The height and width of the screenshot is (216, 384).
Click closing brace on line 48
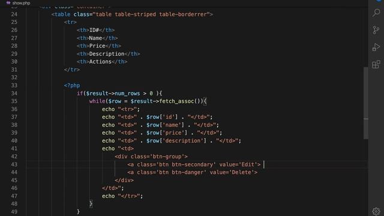(x=91, y=204)
